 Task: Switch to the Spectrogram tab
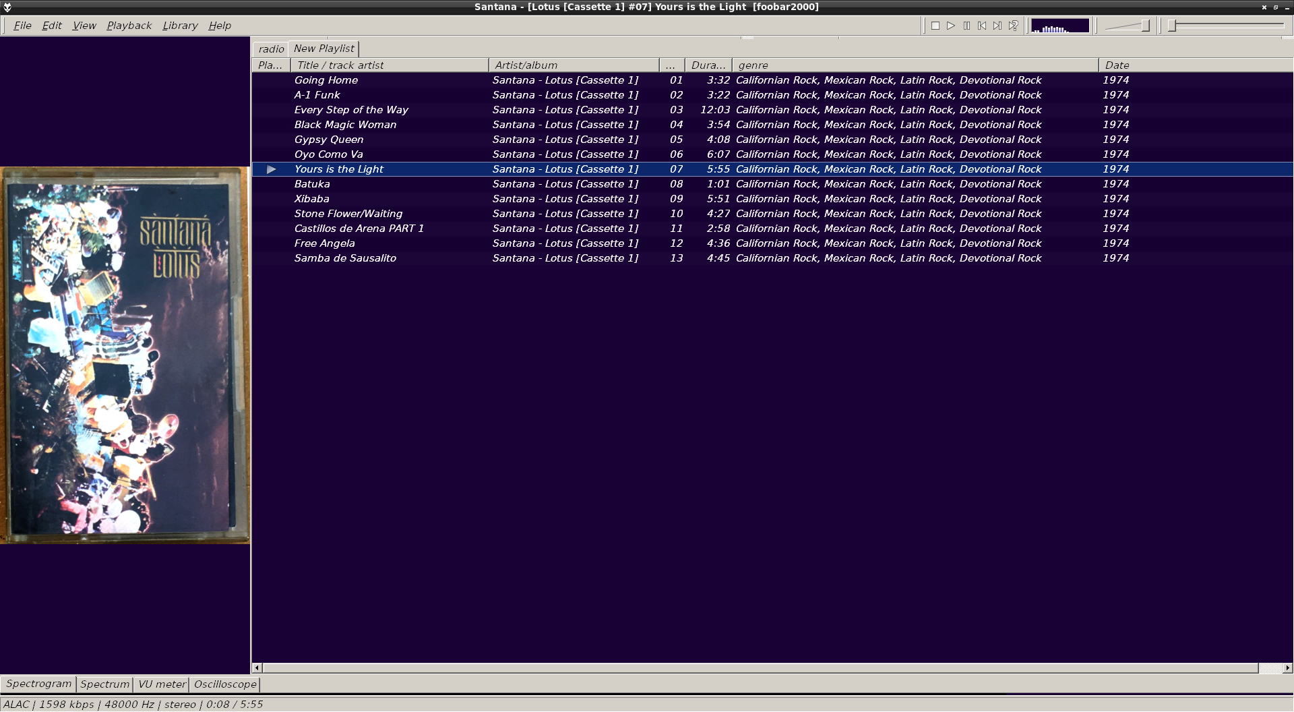[38, 684]
